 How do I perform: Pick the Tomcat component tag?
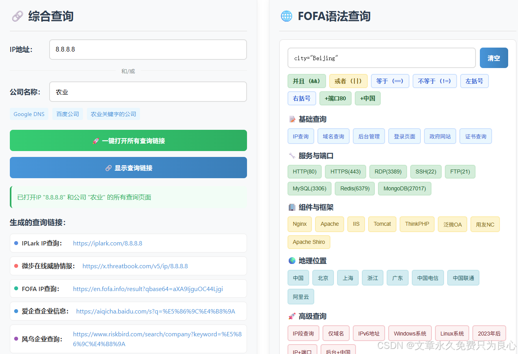[x=382, y=224]
